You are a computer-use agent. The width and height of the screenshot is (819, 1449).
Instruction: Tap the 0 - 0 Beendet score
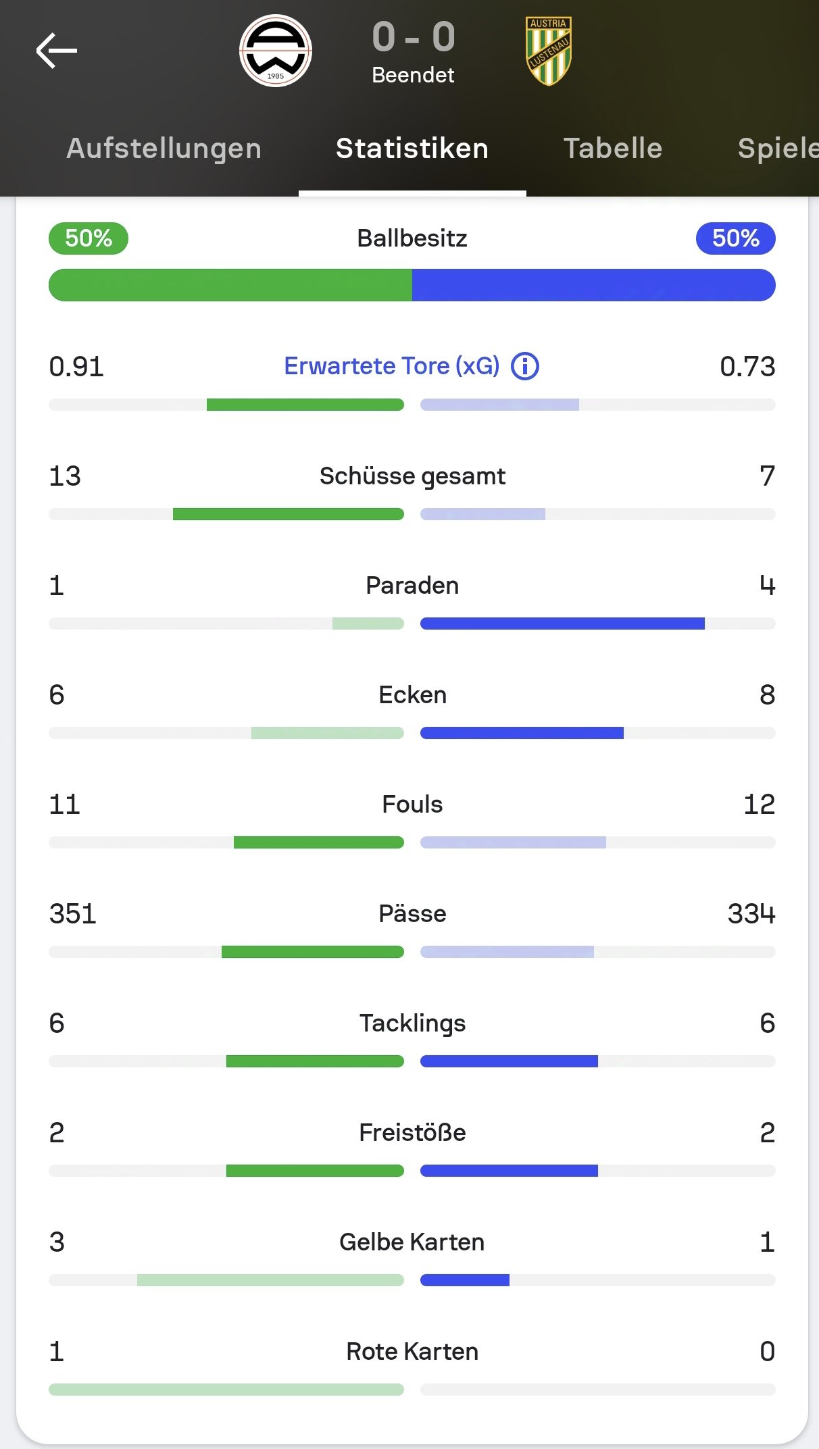(x=413, y=51)
